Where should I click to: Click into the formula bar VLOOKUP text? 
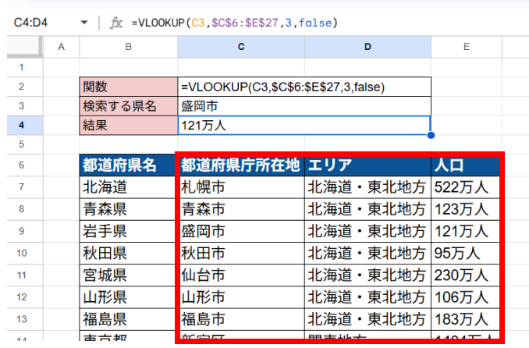coord(234,23)
